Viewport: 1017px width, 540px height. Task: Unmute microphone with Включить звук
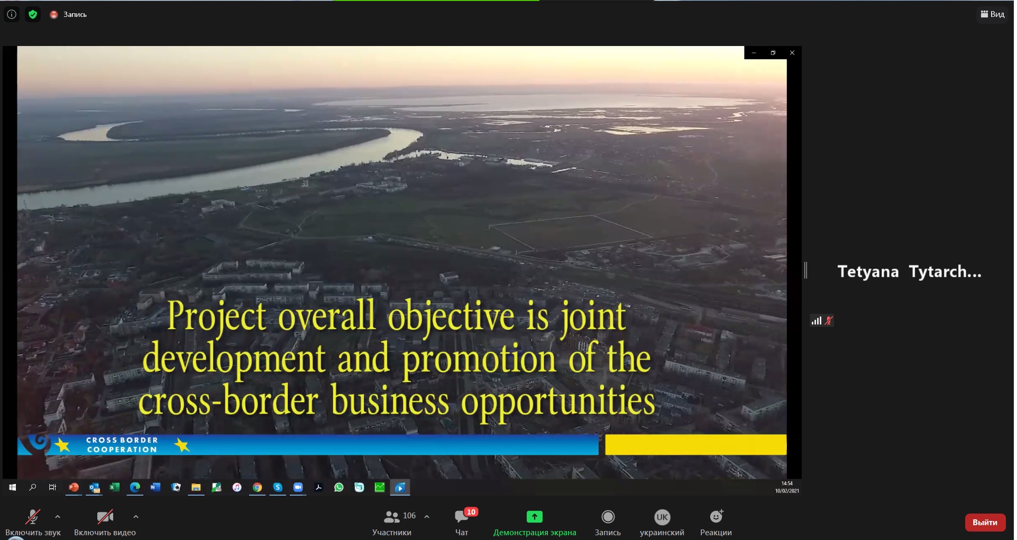[x=33, y=522]
